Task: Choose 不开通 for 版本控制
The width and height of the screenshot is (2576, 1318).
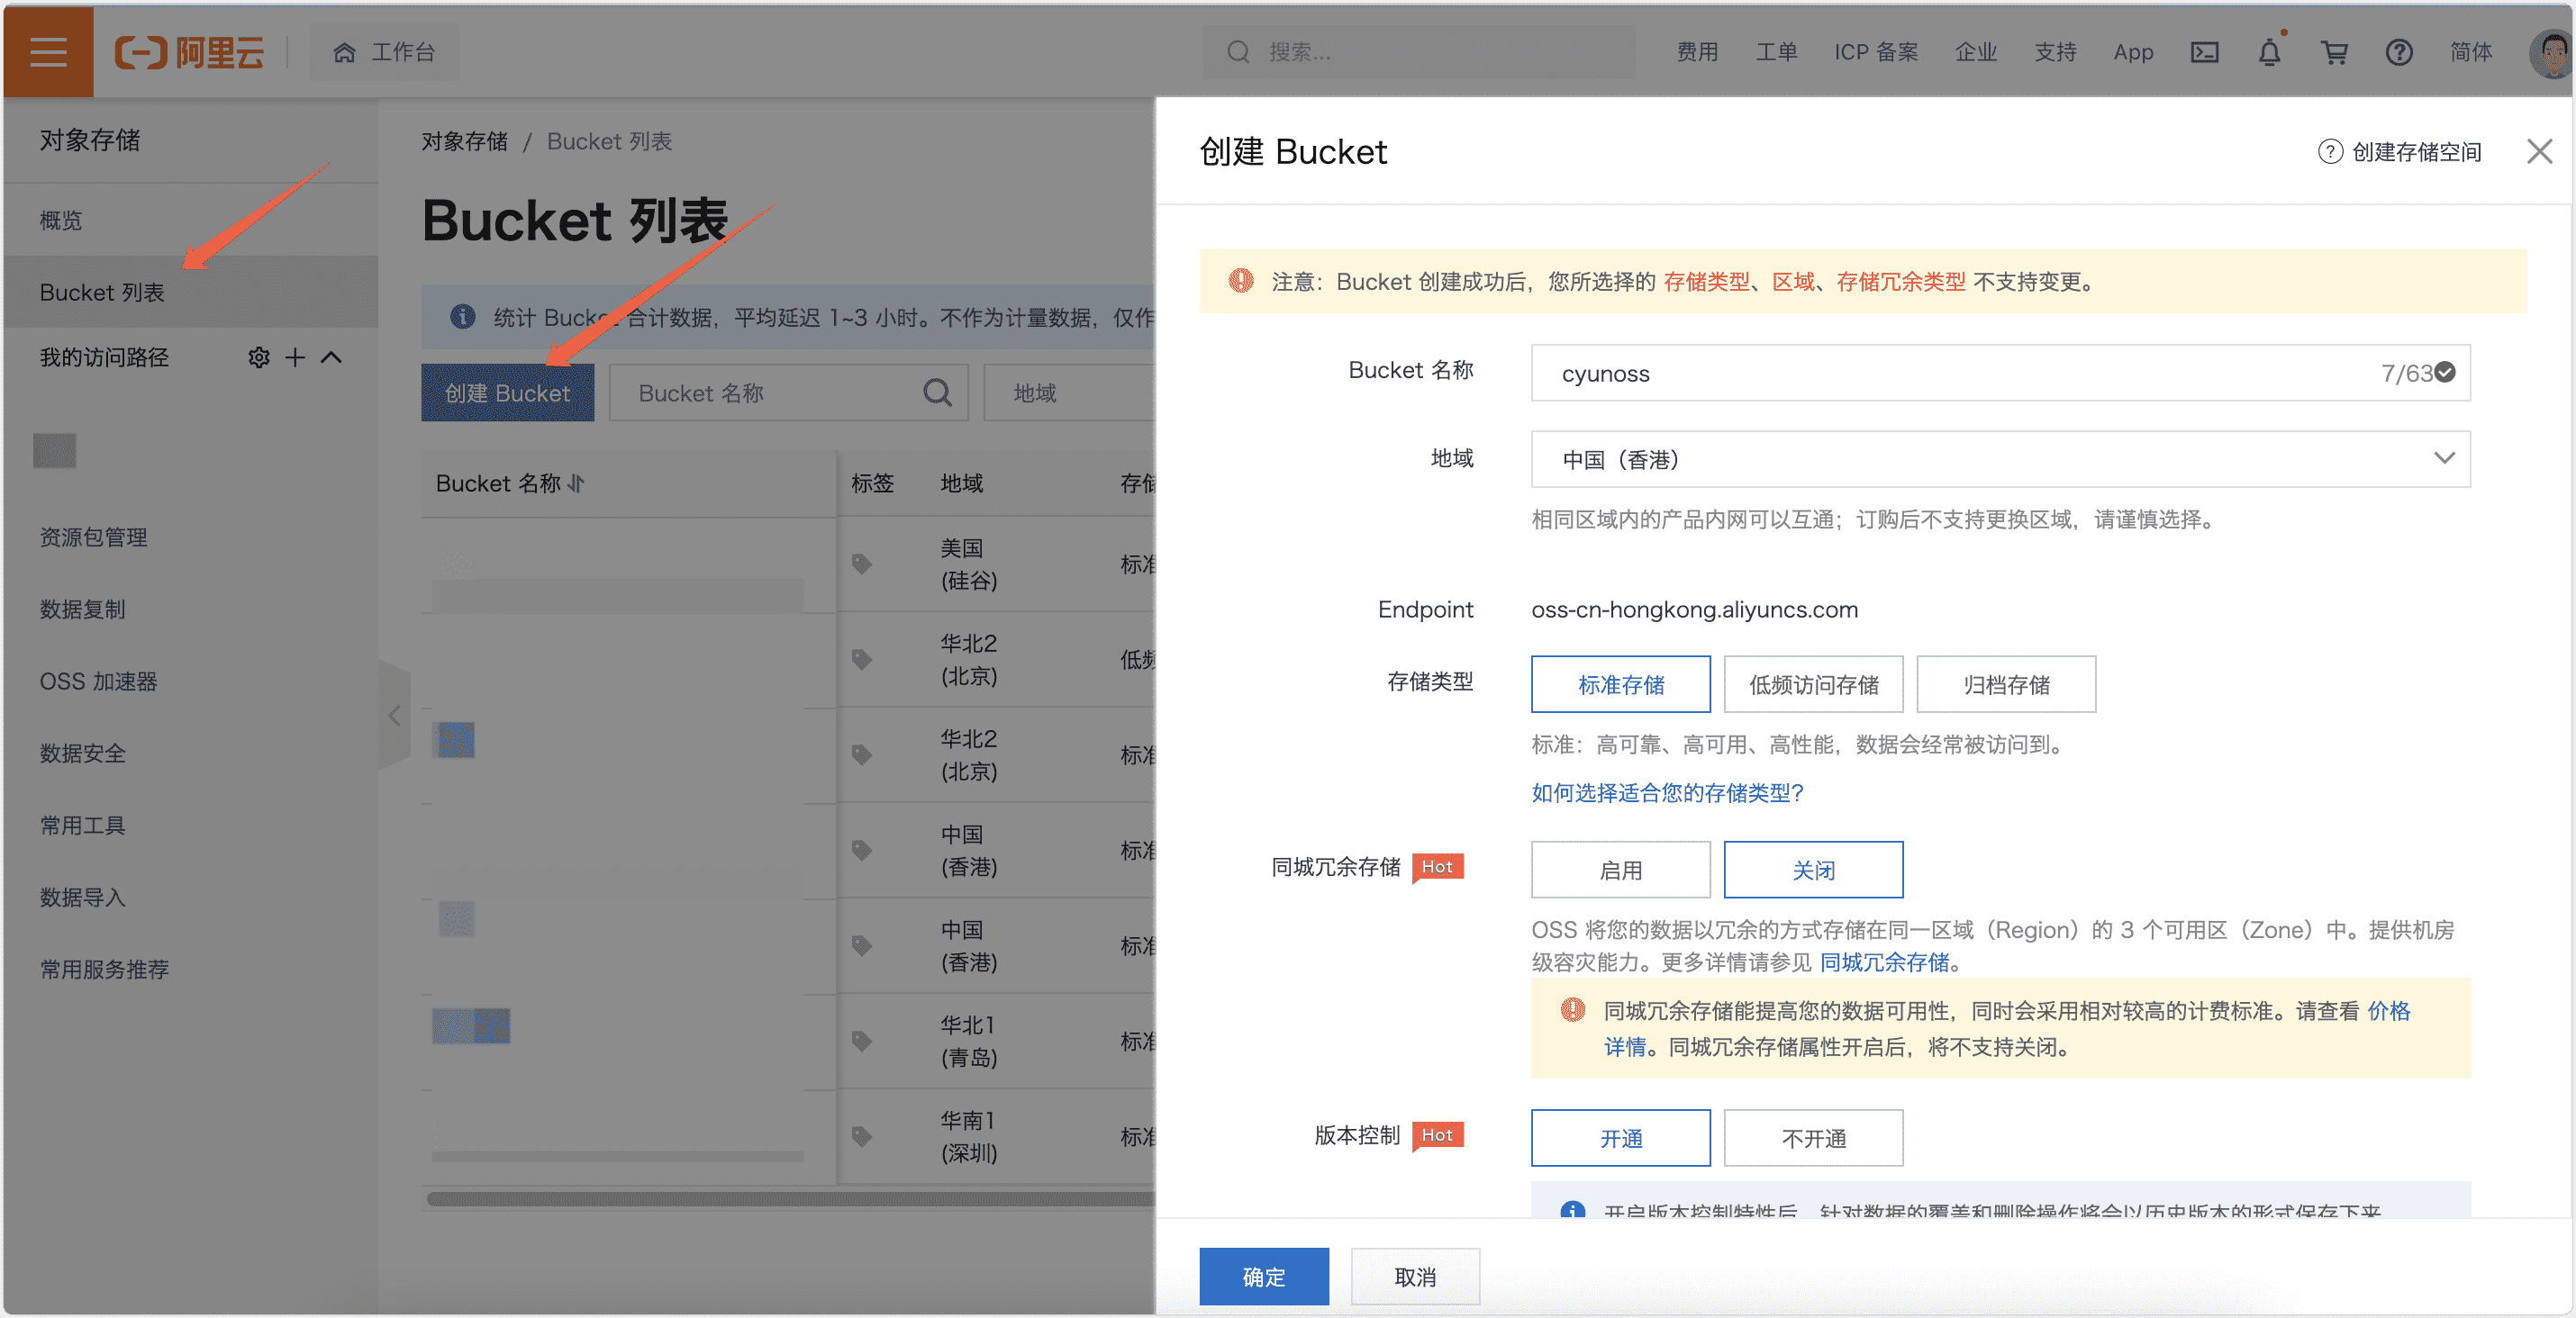Action: 1813,1138
